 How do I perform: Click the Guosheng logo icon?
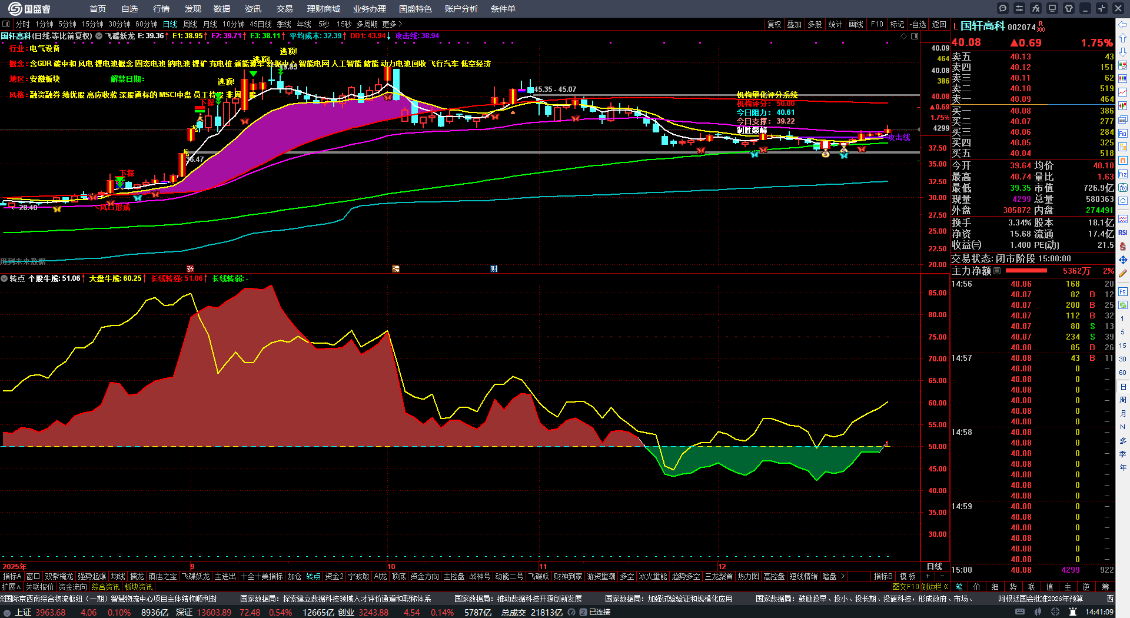(x=15, y=8)
